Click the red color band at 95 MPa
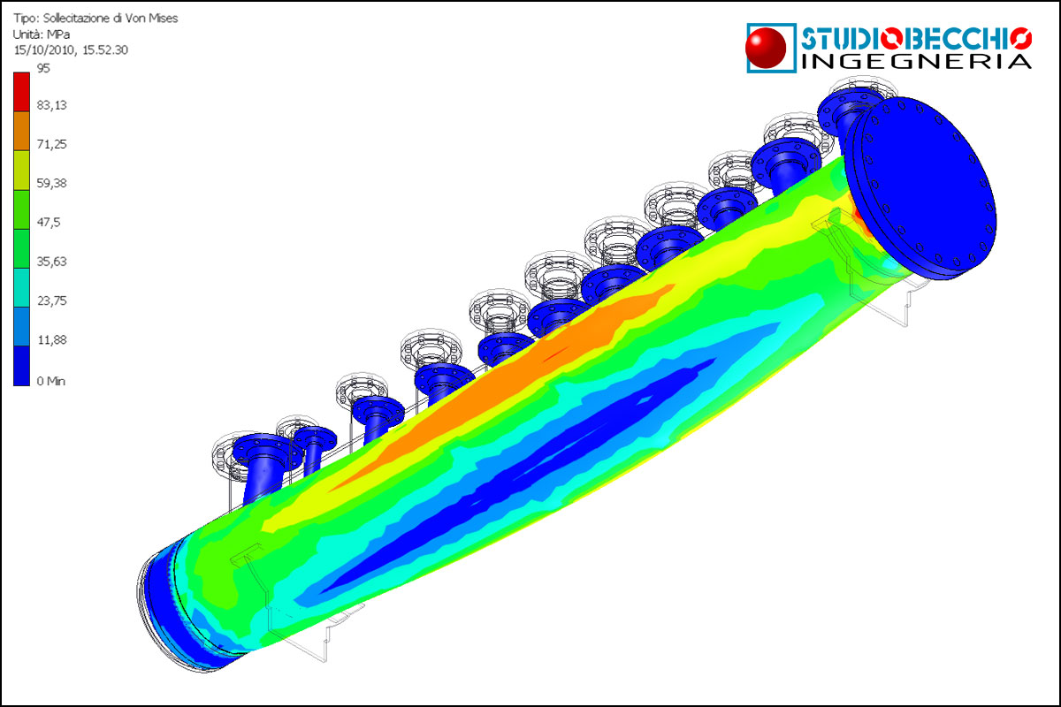The width and height of the screenshot is (1061, 707). coord(22,91)
